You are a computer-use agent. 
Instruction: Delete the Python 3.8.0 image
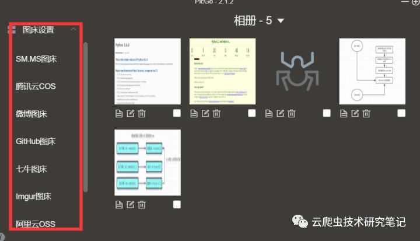(x=142, y=113)
